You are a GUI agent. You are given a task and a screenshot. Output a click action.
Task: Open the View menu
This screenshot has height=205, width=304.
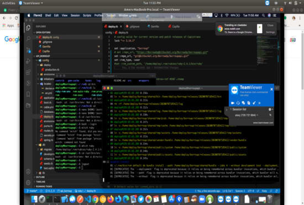[x=65, y=16]
